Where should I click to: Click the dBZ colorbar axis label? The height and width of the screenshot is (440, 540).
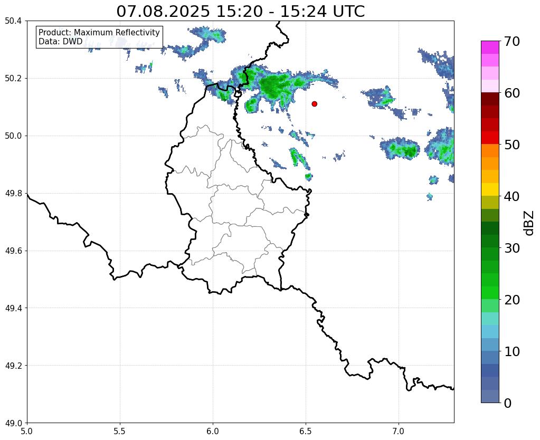click(x=529, y=223)
